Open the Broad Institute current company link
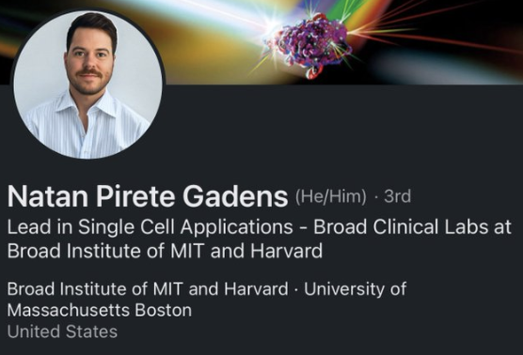523x355 pixels. click(148, 288)
